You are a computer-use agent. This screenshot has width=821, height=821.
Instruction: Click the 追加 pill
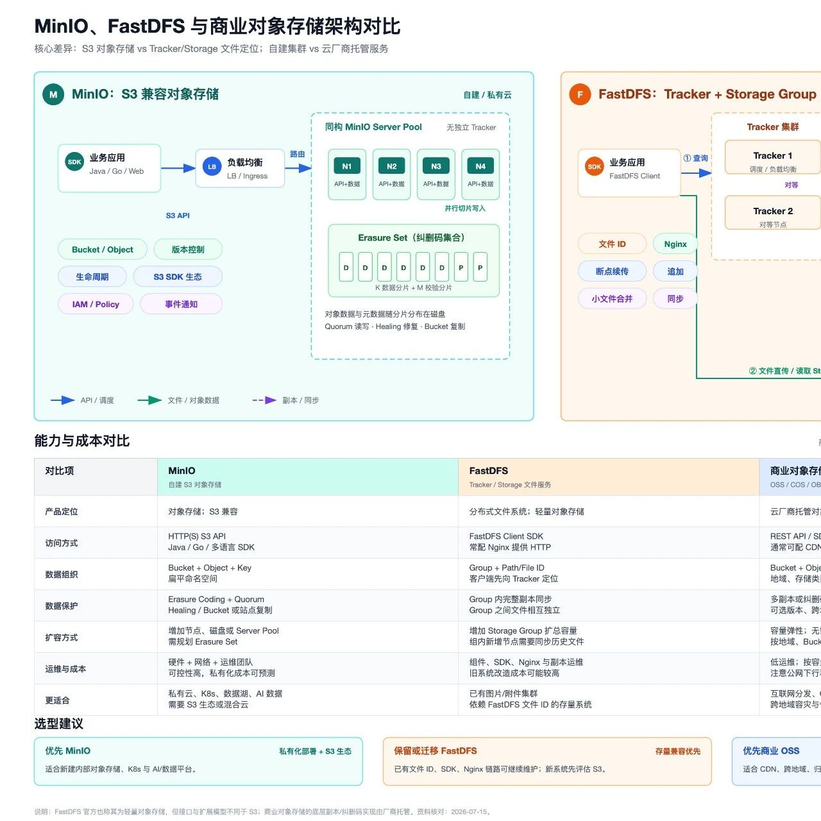click(675, 271)
